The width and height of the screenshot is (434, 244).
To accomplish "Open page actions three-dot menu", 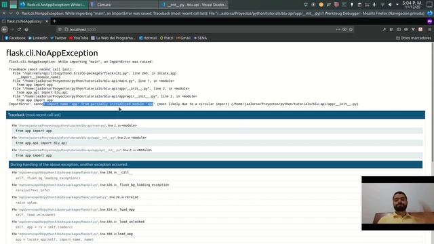I will (338, 29).
